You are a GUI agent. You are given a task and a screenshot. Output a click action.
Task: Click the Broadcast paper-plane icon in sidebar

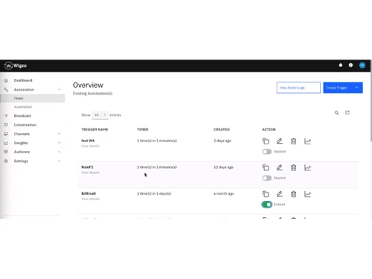(6, 115)
